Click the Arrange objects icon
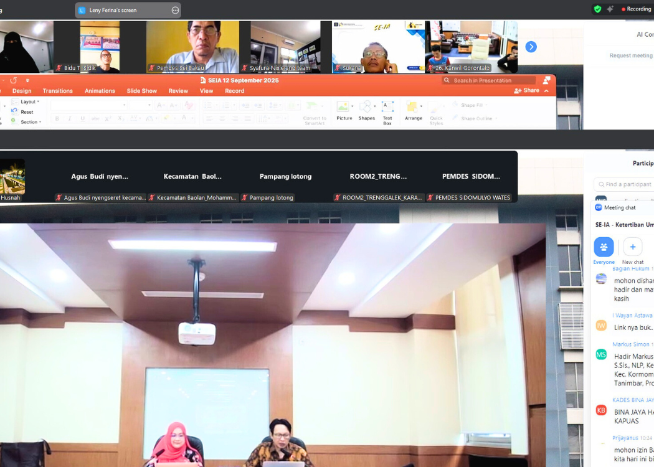Image resolution: width=654 pixels, height=467 pixels. [x=413, y=108]
